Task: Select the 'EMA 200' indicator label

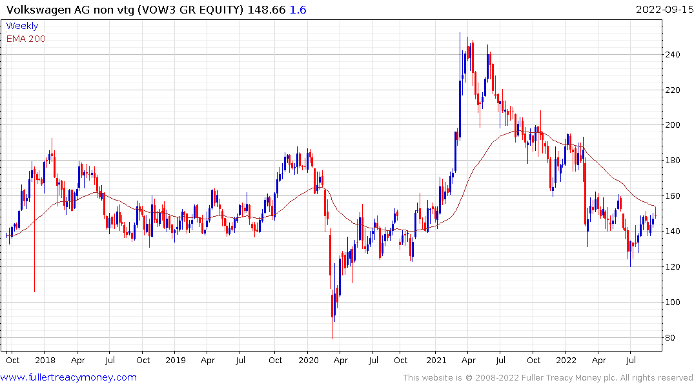Action: 26,39
